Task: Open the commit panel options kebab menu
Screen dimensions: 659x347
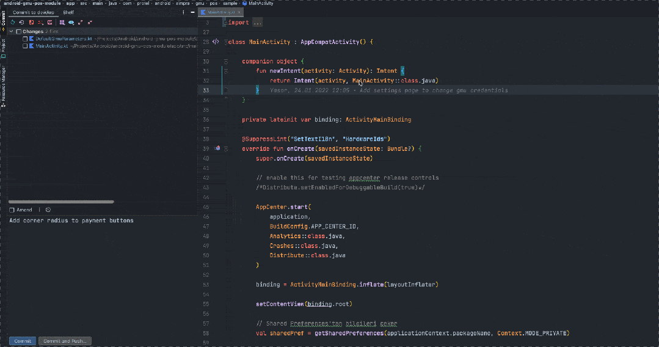Action: [183, 12]
